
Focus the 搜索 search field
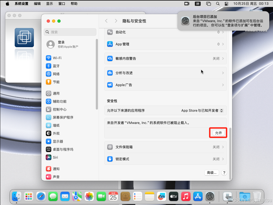click(70, 32)
